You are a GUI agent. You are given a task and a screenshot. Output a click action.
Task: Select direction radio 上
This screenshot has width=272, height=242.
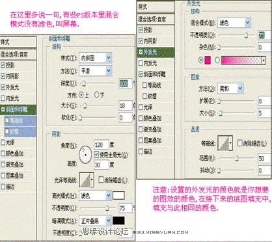[x=81, y=94]
